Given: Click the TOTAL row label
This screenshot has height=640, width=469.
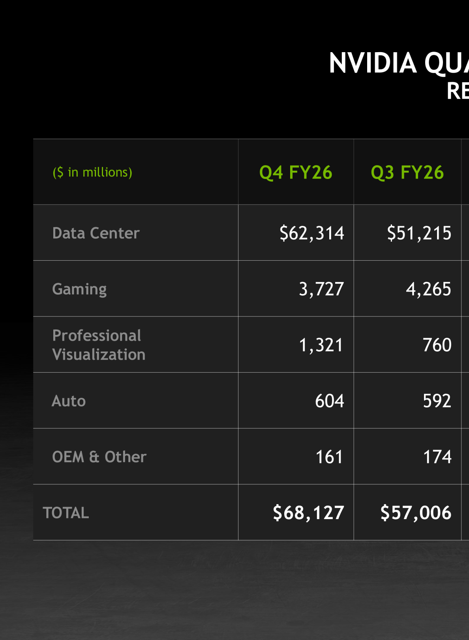Looking at the screenshot, I should (66, 513).
